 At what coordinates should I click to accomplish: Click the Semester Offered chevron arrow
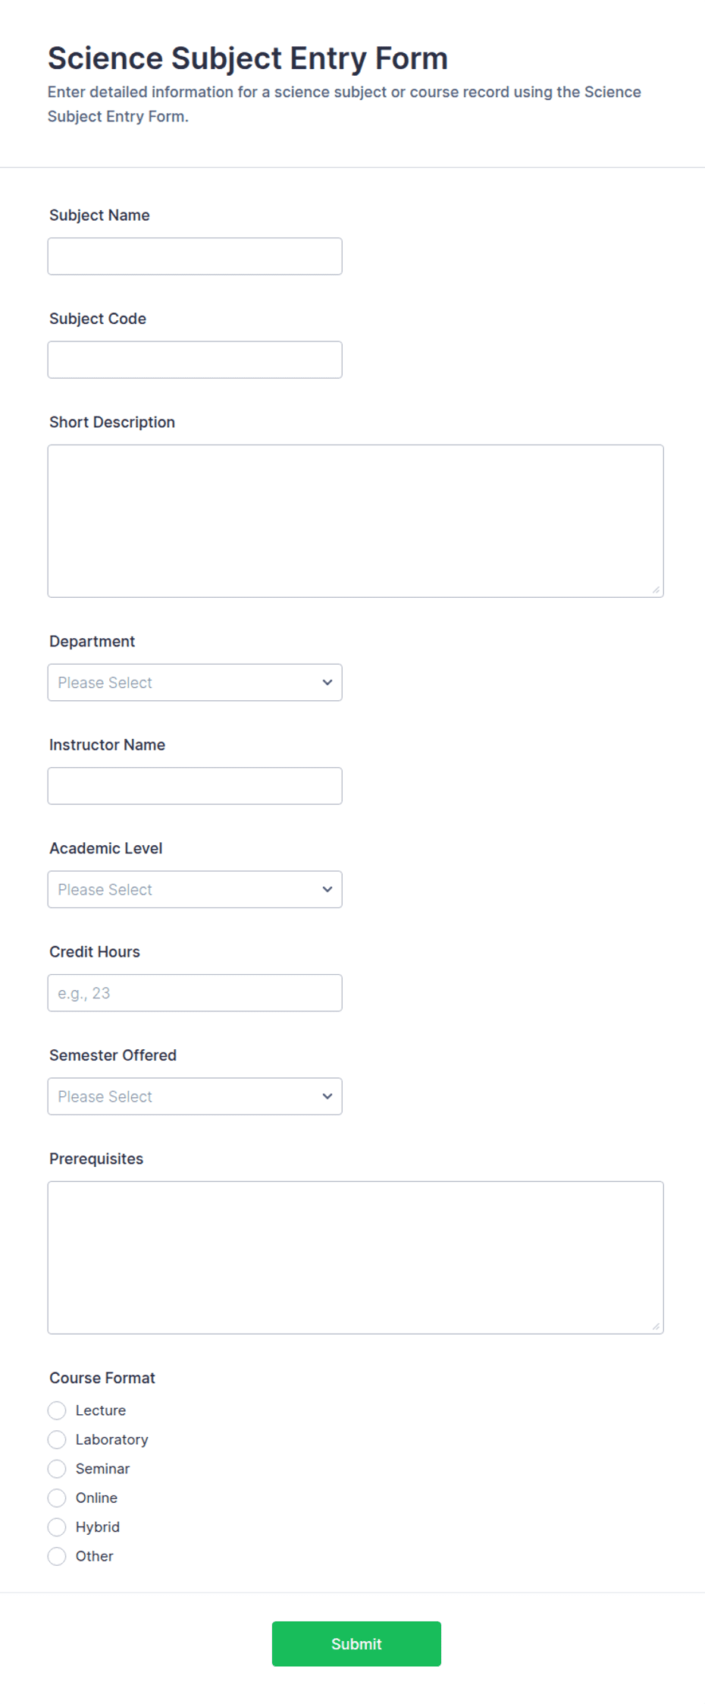click(327, 1096)
